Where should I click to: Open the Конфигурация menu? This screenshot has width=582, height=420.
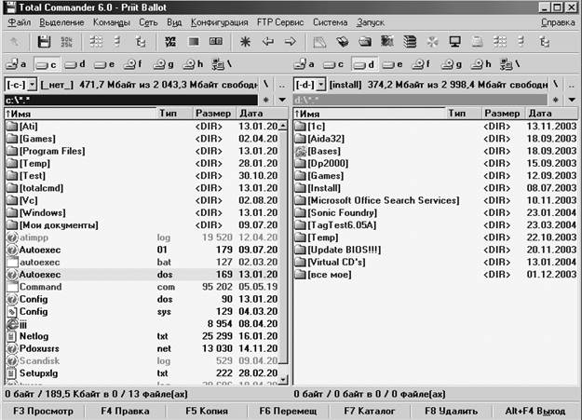pos(220,22)
